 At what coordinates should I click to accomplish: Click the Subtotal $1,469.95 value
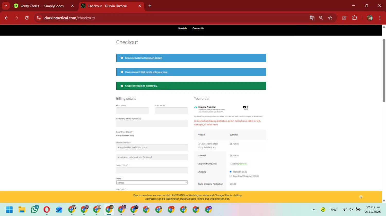tap(234, 156)
